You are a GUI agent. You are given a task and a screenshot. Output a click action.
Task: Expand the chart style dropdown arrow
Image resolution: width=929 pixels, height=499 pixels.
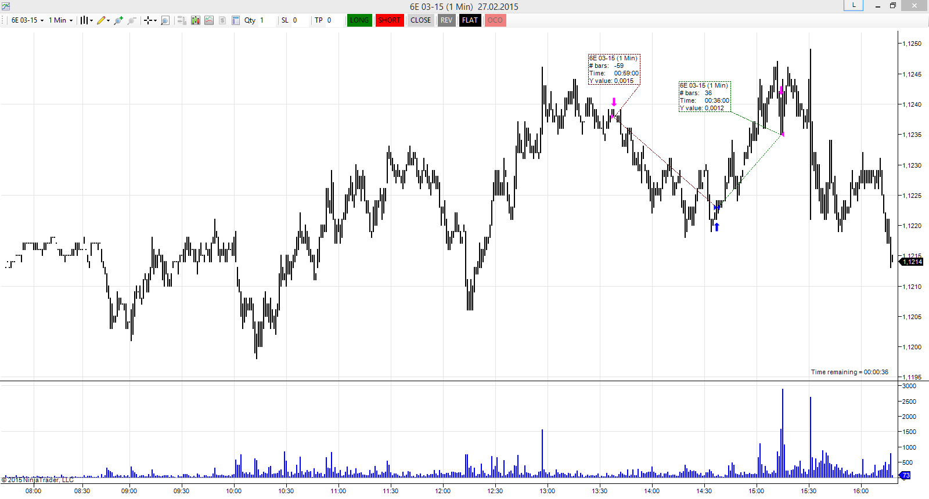tap(91, 20)
